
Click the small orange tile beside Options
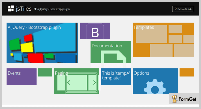point(187,72)
